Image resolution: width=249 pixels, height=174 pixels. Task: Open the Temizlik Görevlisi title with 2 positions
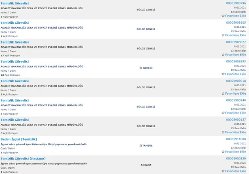[15, 23]
